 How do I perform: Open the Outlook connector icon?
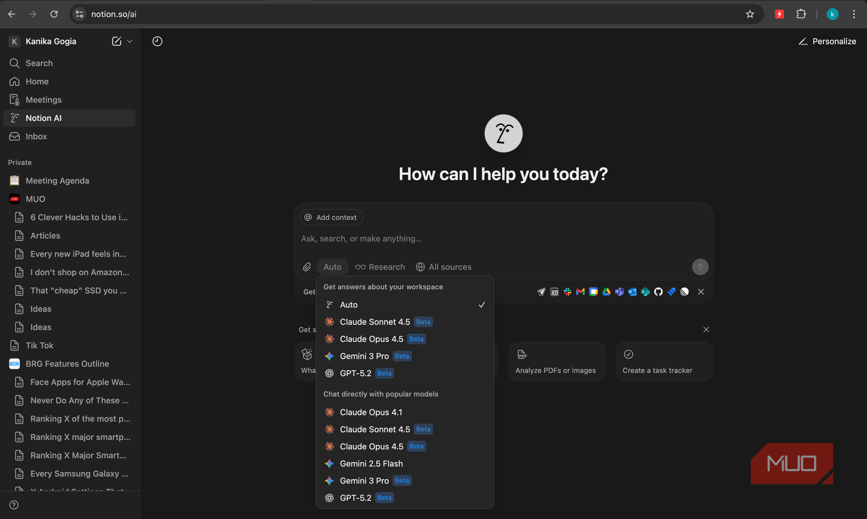tap(632, 292)
